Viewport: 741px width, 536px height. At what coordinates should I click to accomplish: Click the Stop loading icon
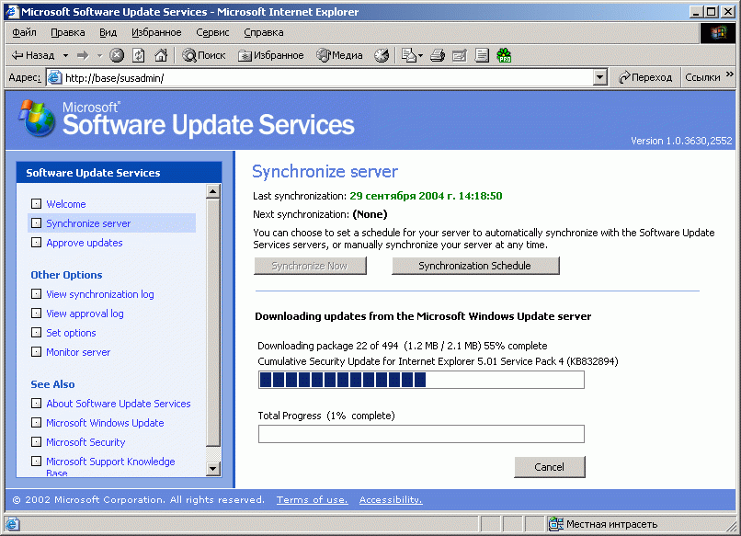[x=117, y=55]
